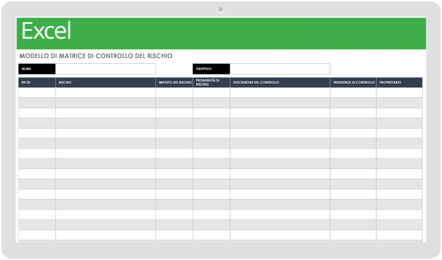Click the NOME label cell

tap(37, 69)
